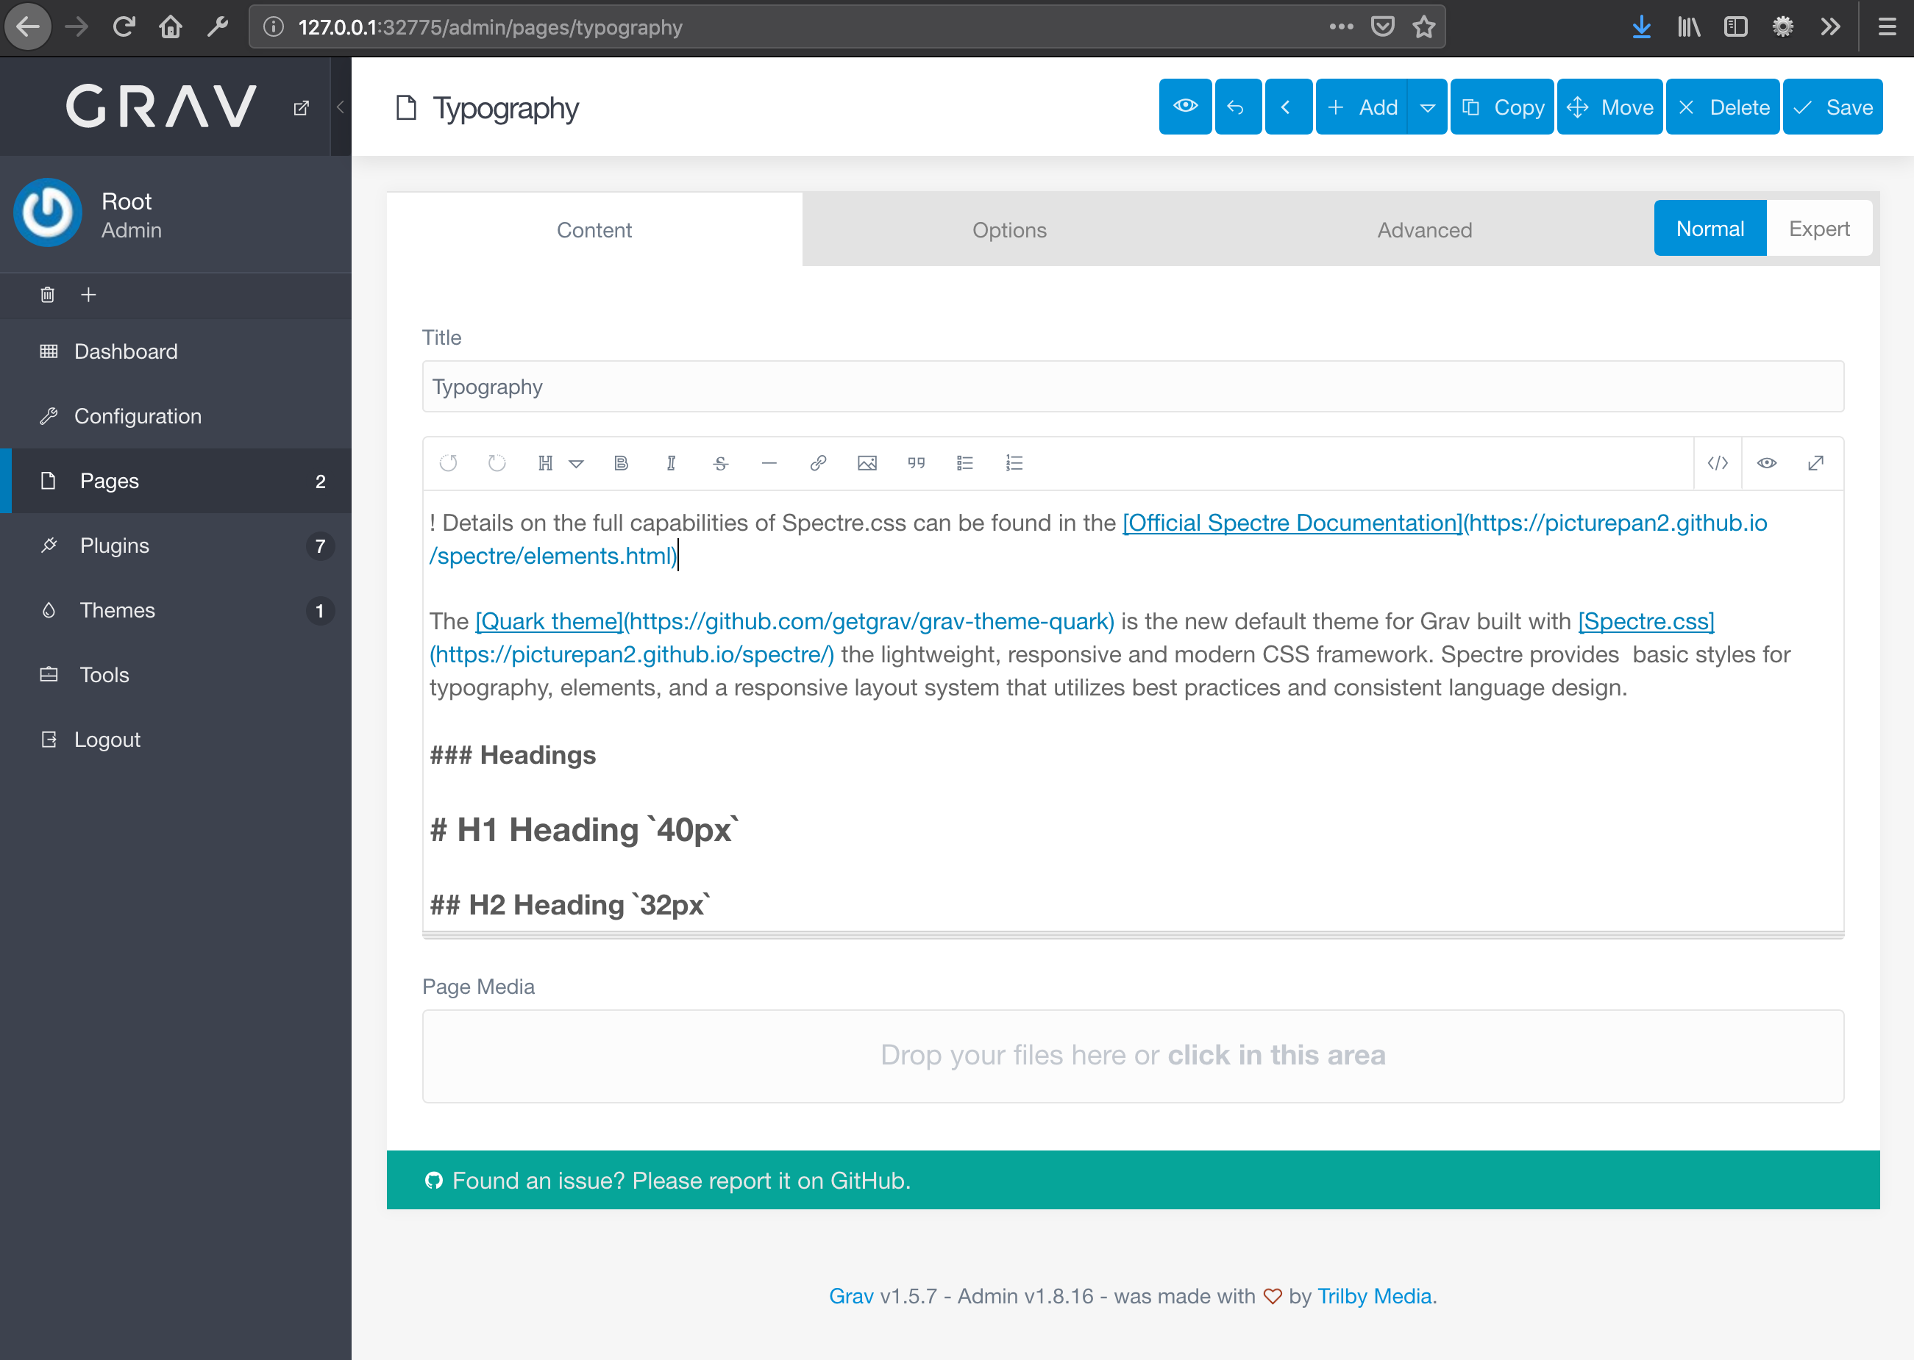Viewport: 1914px width, 1360px height.
Task: Toggle editor preview eye icon
Action: 1766,463
